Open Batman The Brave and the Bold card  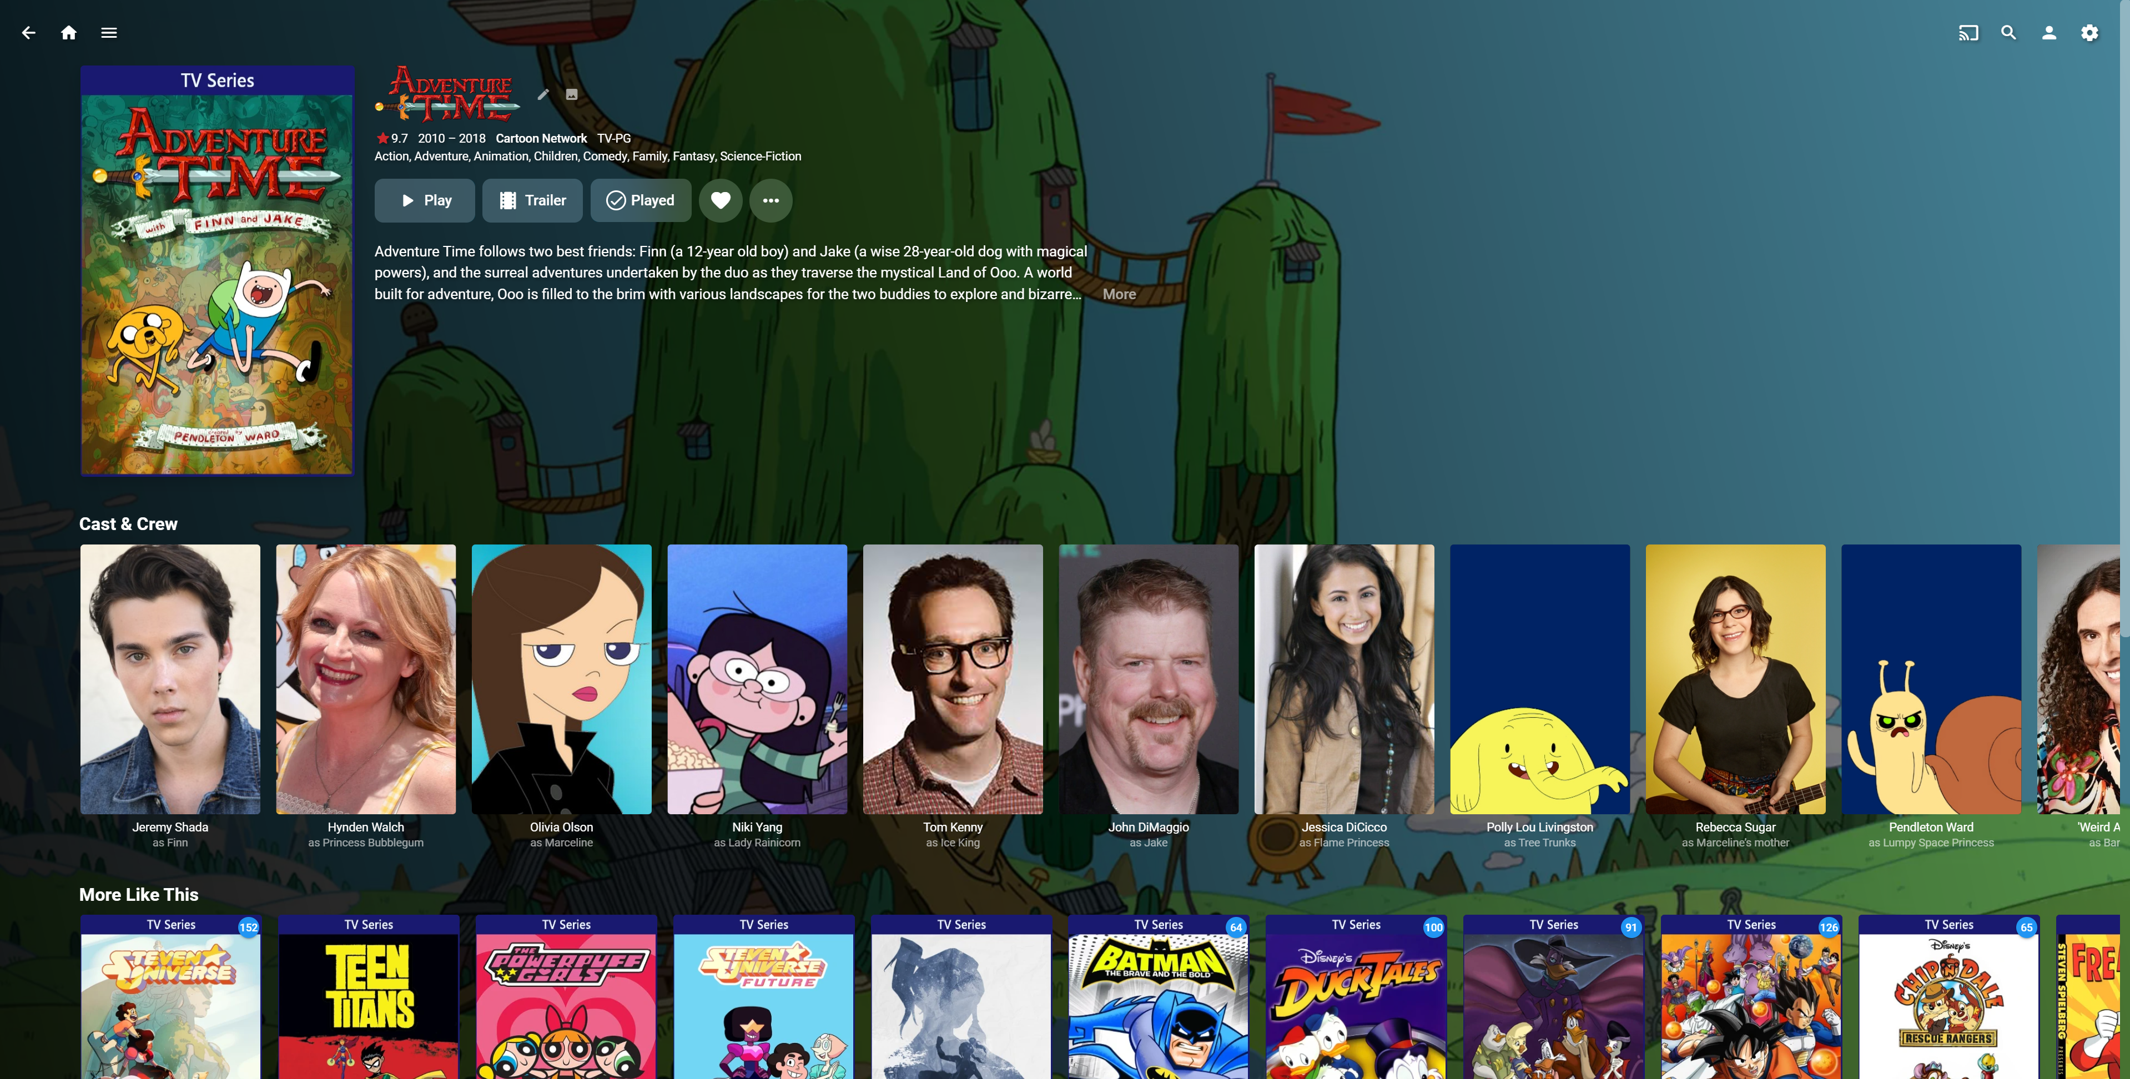click(x=1159, y=997)
